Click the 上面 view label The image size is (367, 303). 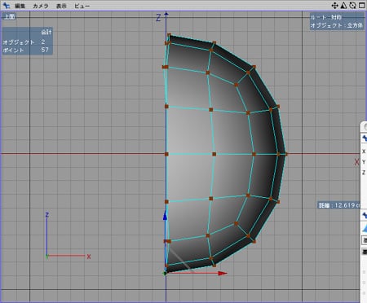pyautogui.click(x=9, y=17)
